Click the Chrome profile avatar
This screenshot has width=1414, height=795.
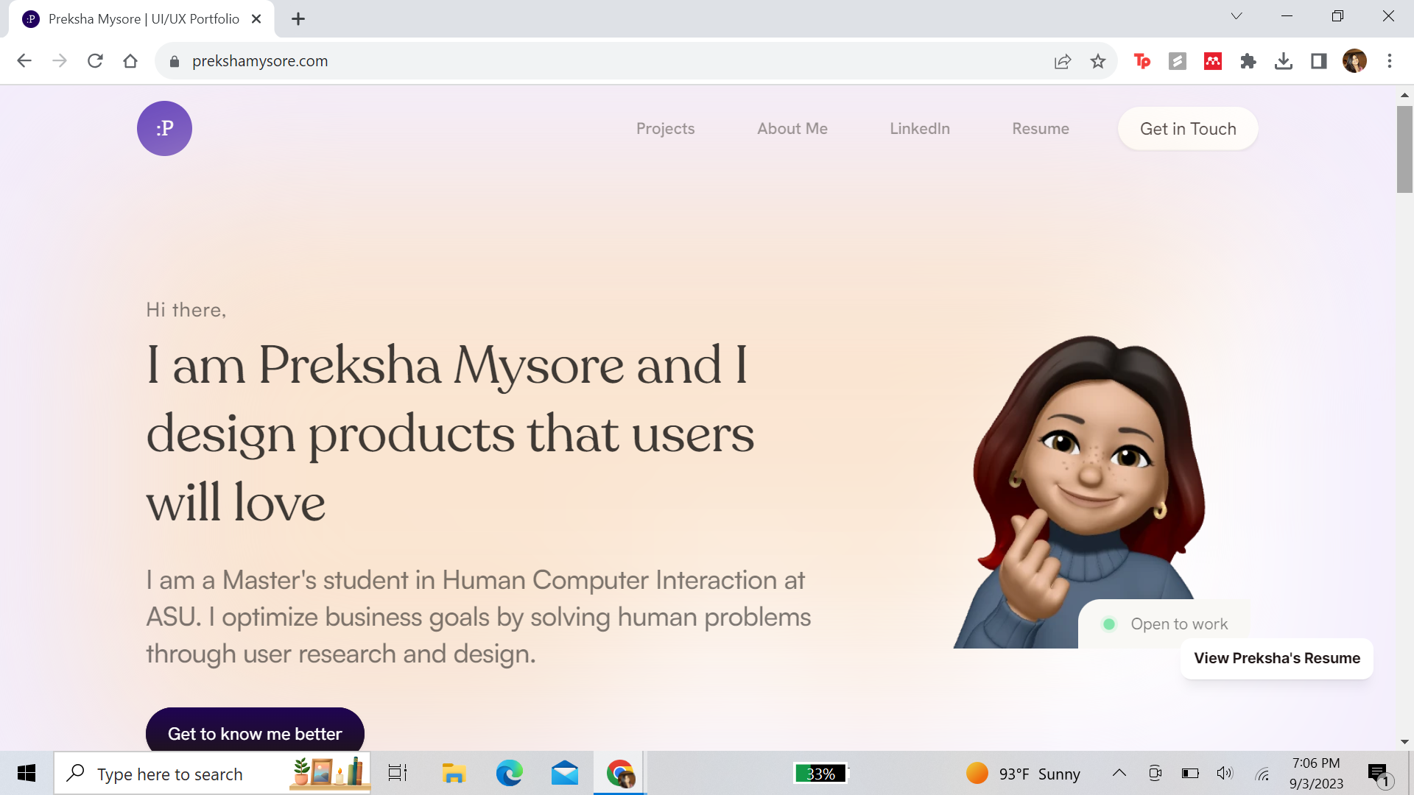click(x=1354, y=61)
